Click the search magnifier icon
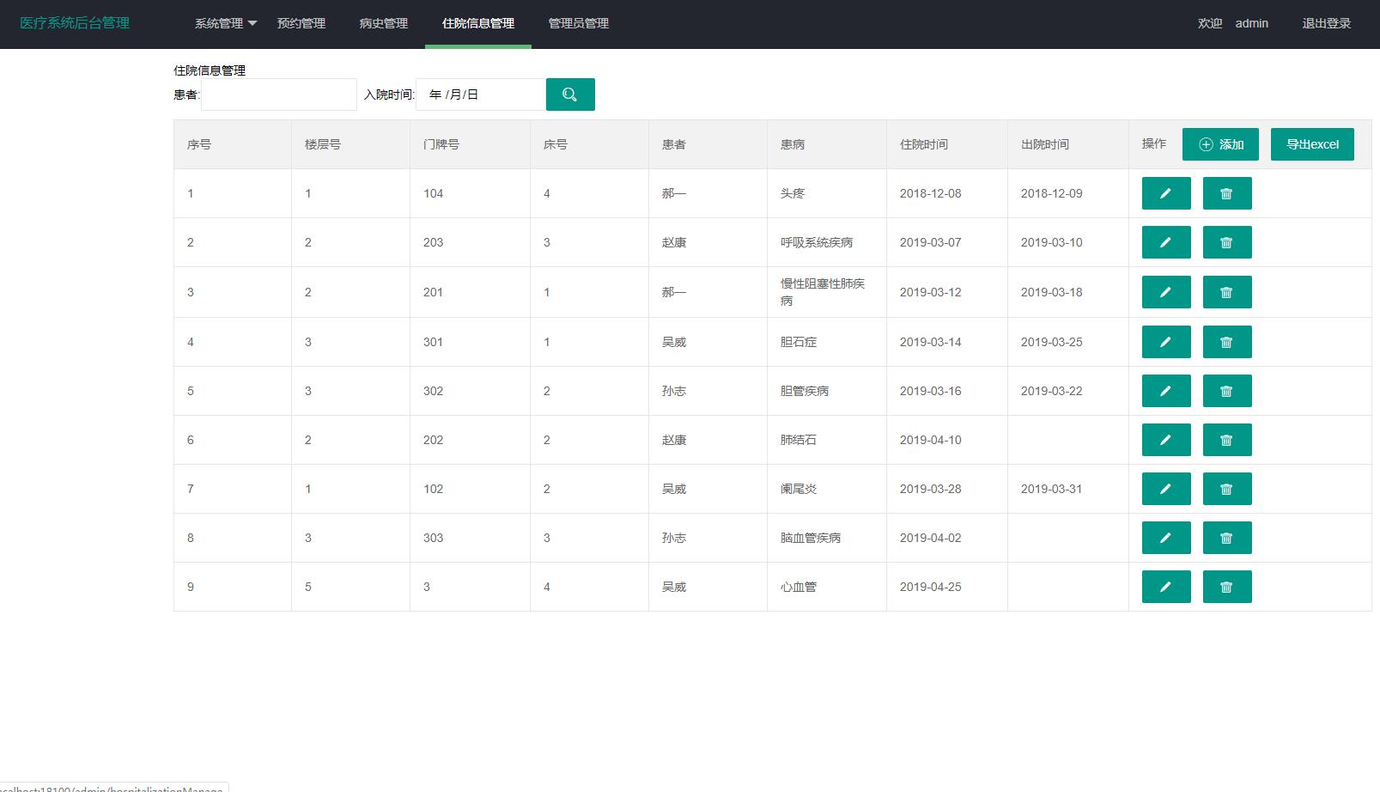 569,94
